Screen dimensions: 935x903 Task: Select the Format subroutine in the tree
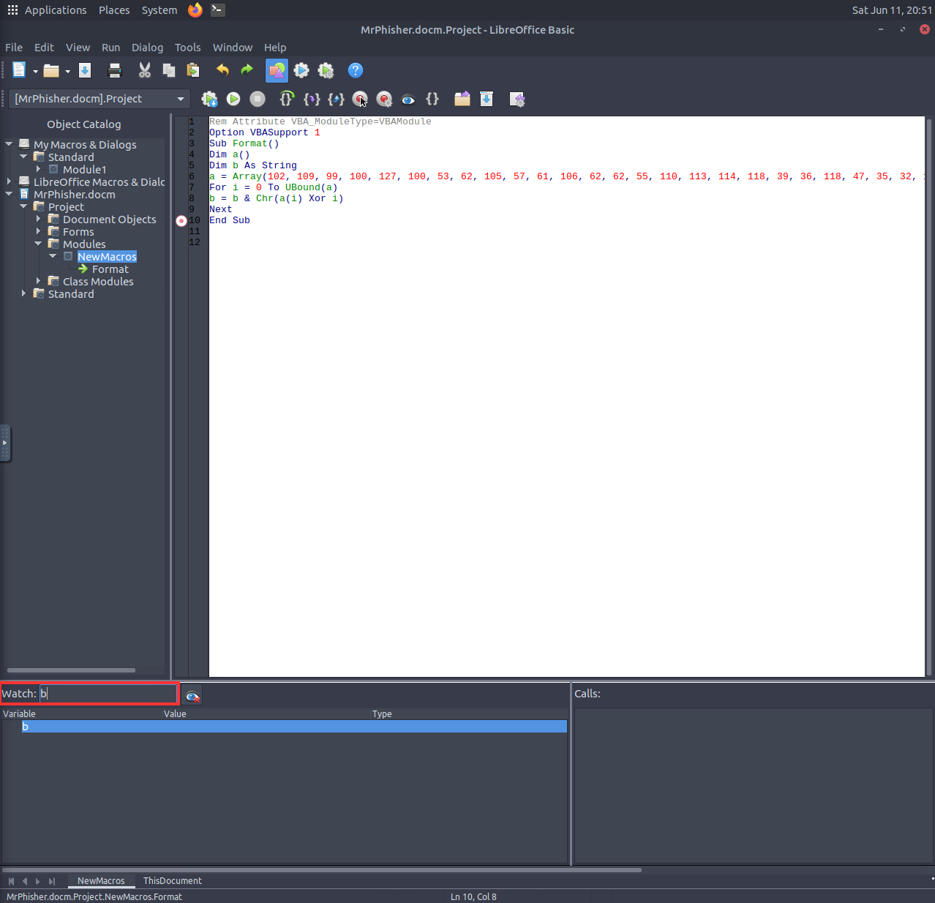(110, 269)
